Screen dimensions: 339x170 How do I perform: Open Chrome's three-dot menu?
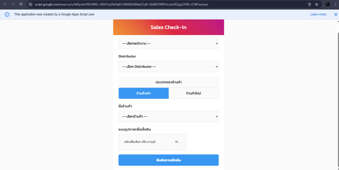[335, 4]
